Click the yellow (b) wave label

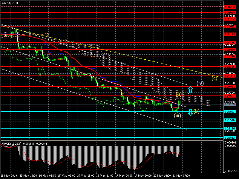pos(196,111)
